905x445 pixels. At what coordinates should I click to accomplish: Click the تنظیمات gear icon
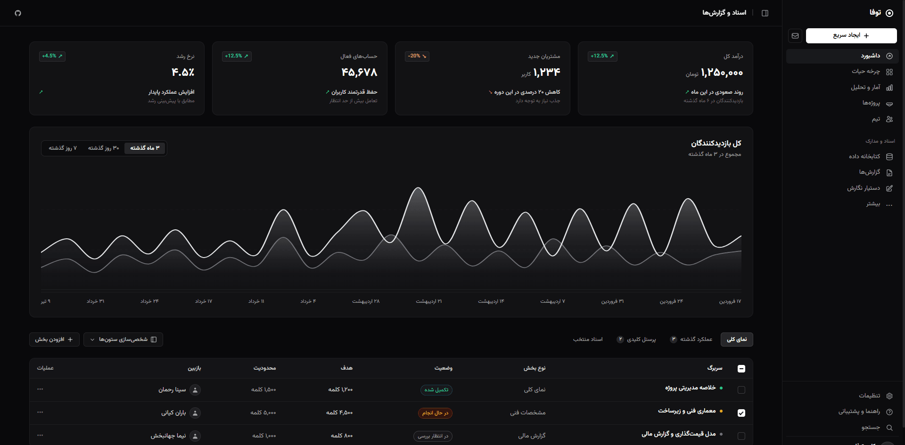click(889, 396)
